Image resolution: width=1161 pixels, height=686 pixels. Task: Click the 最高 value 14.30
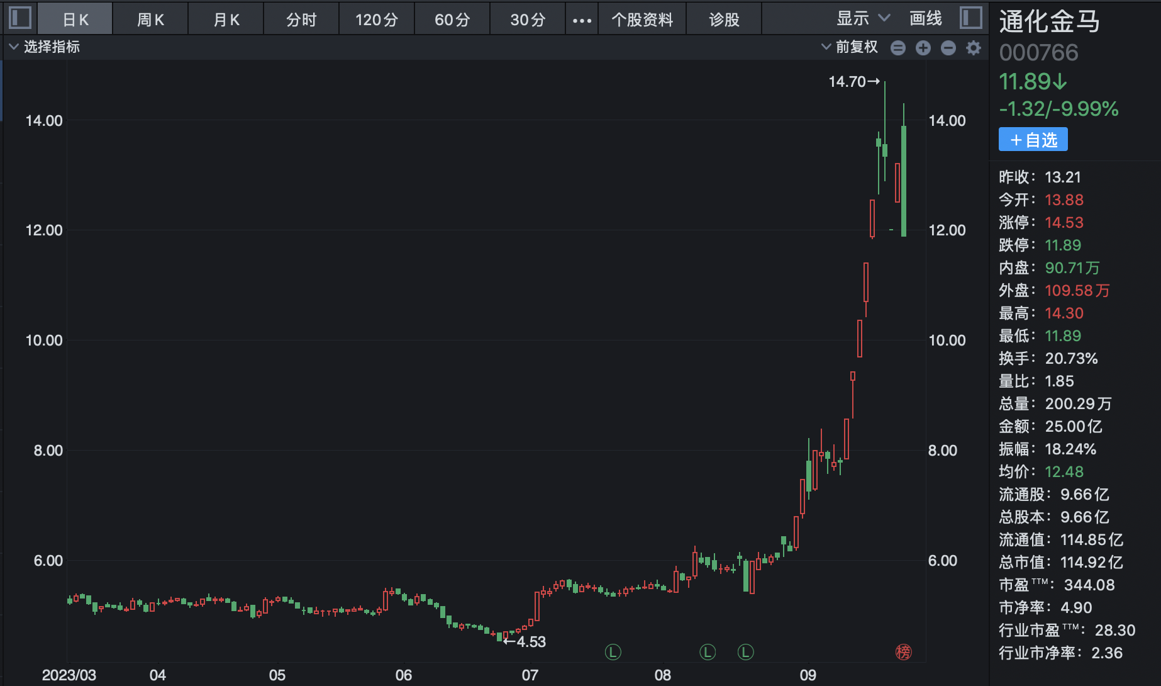pos(1064,313)
